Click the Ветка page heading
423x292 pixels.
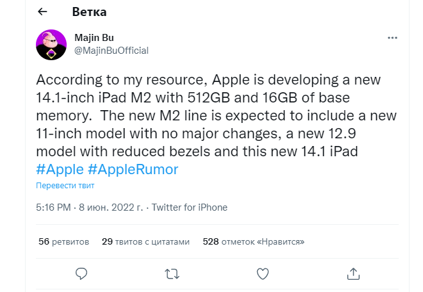pos(90,12)
